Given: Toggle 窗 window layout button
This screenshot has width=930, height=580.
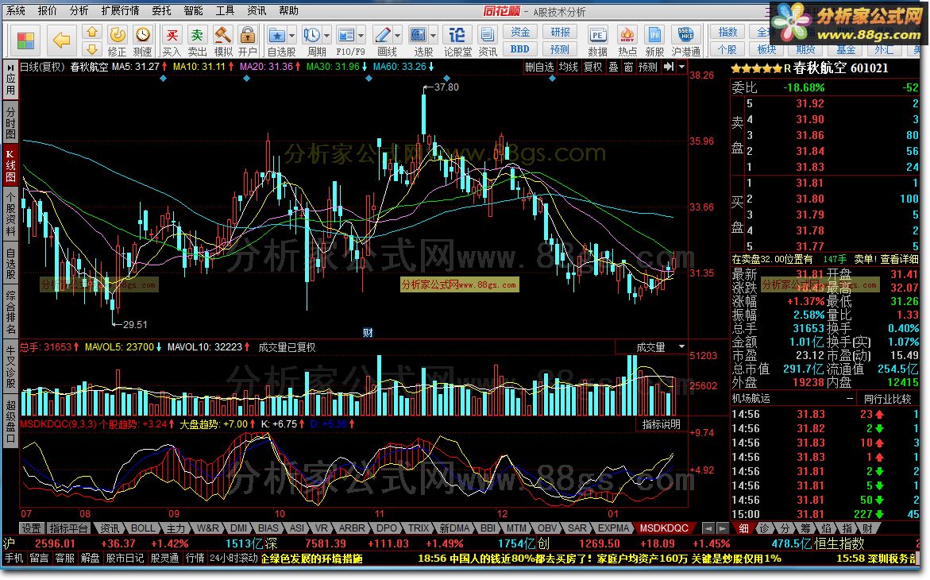Looking at the screenshot, I should [x=629, y=67].
